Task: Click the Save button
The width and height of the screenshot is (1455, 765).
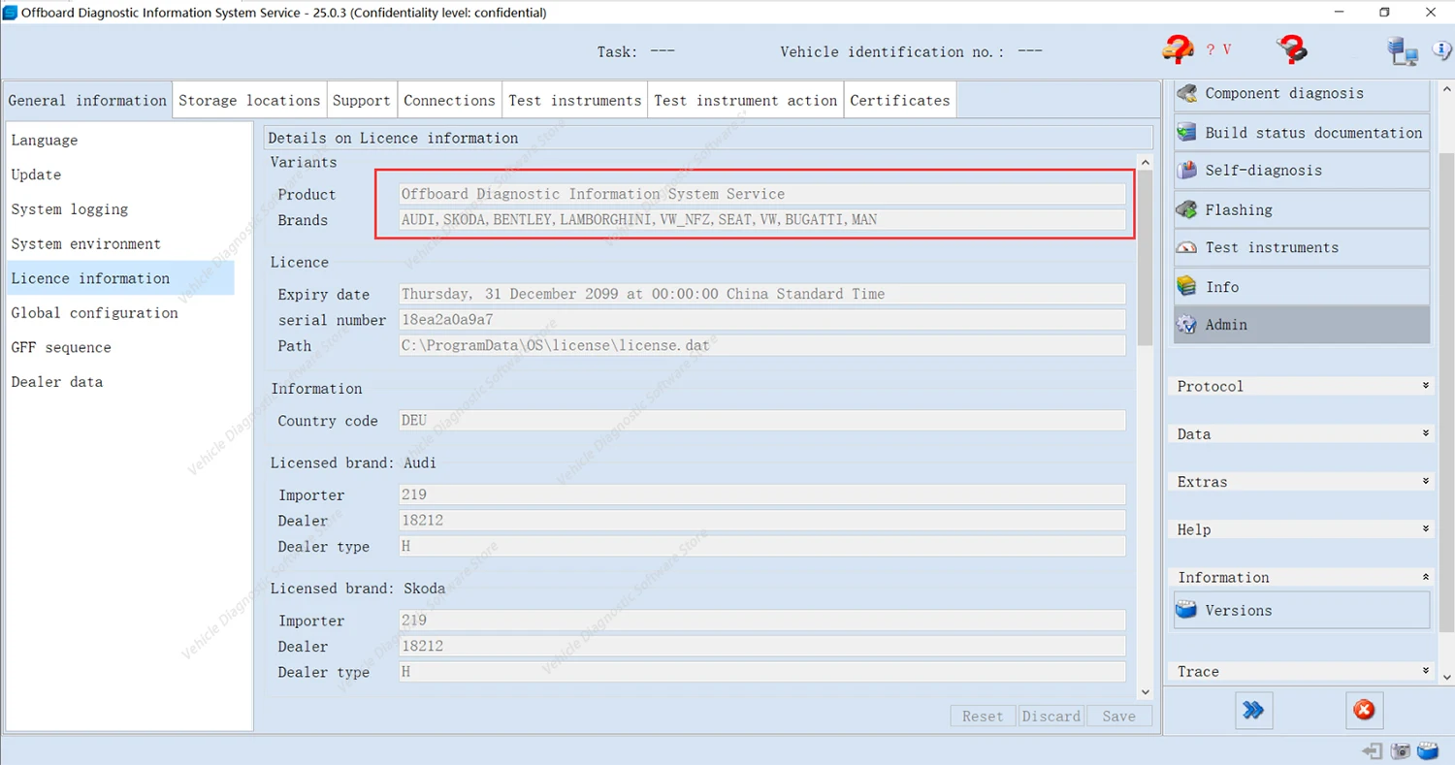Action: click(1119, 717)
